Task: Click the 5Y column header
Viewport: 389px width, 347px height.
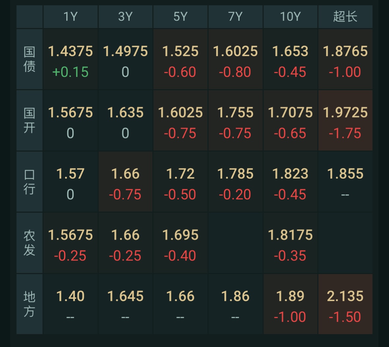Action: [x=180, y=17]
